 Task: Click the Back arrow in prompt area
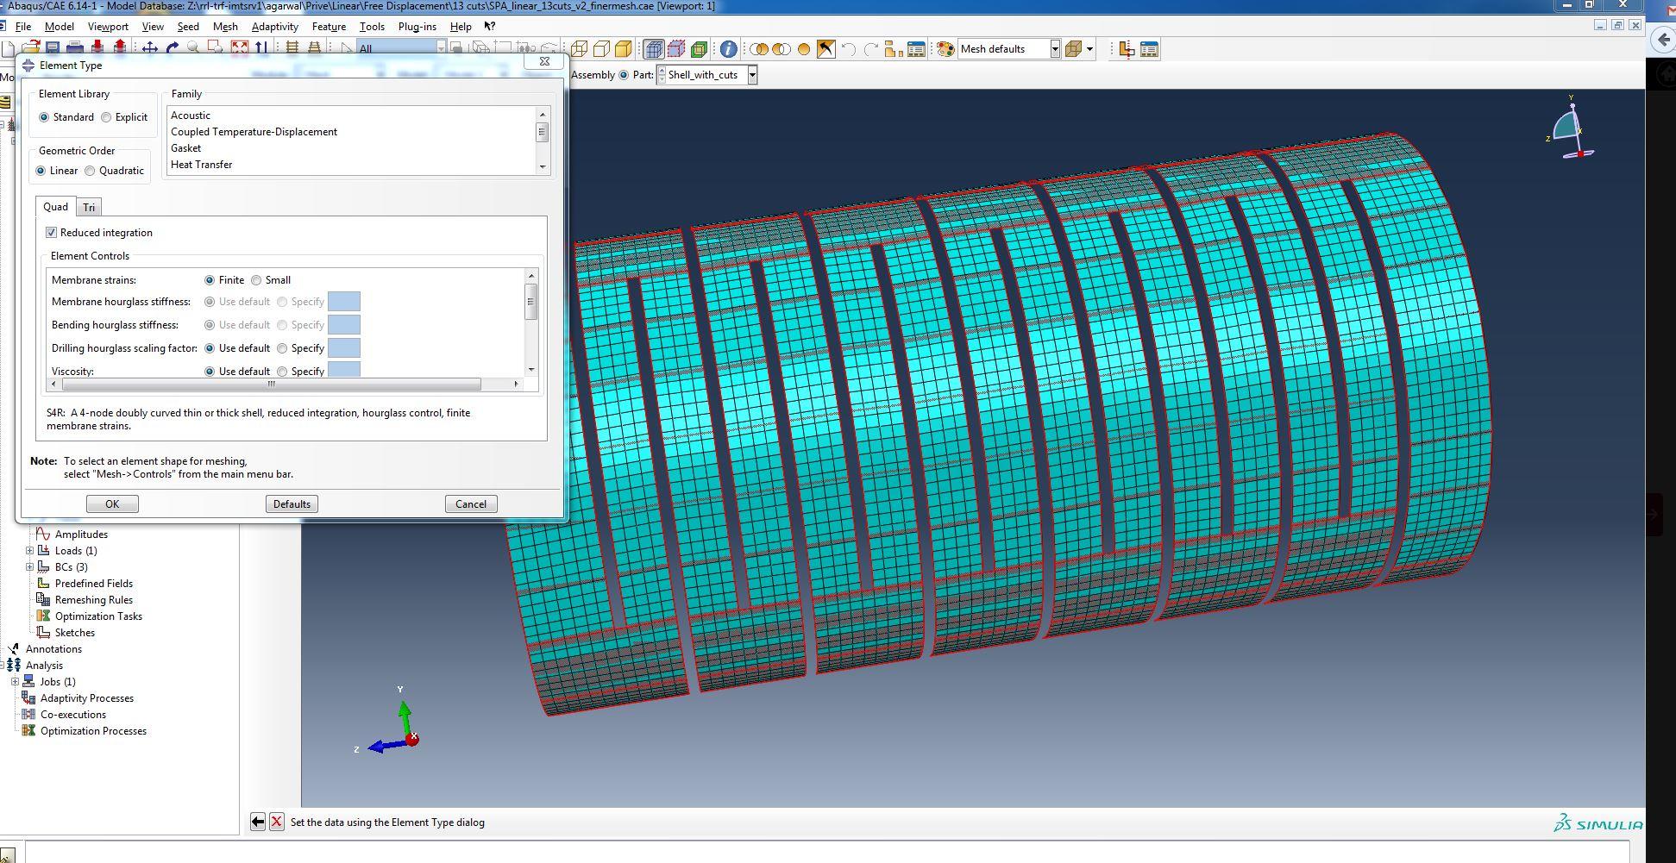(x=258, y=822)
